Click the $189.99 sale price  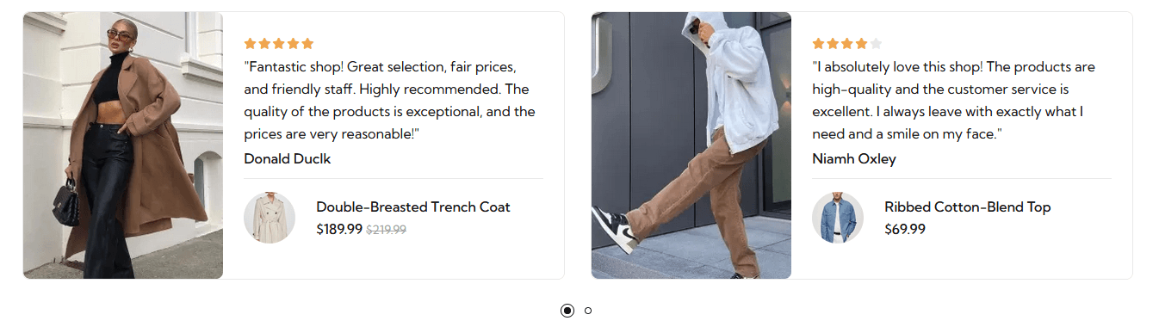[x=339, y=230]
